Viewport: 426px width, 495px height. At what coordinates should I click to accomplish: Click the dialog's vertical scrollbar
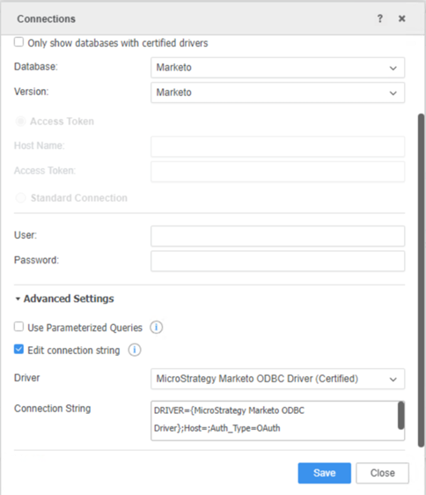pyautogui.click(x=421, y=280)
